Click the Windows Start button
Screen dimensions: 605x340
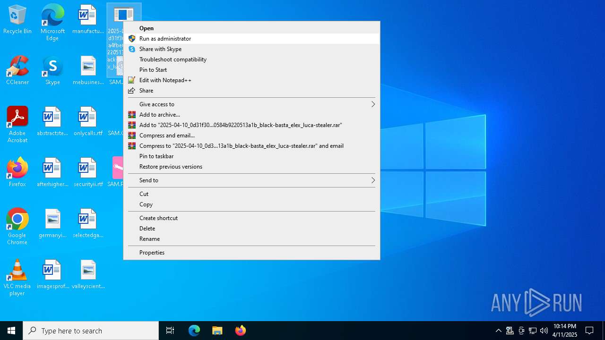click(x=11, y=331)
